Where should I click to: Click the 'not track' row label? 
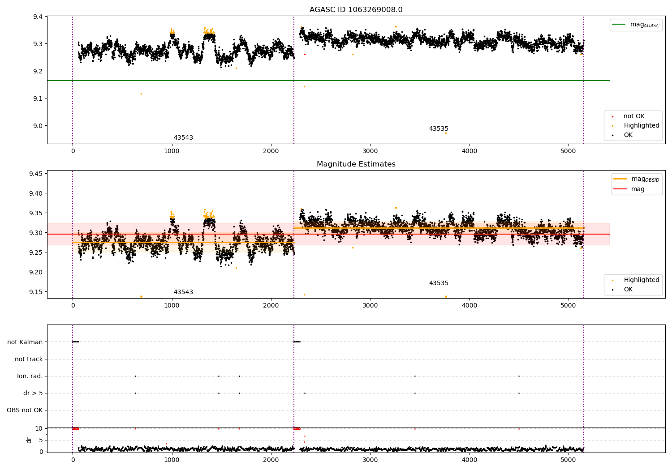click(x=29, y=359)
